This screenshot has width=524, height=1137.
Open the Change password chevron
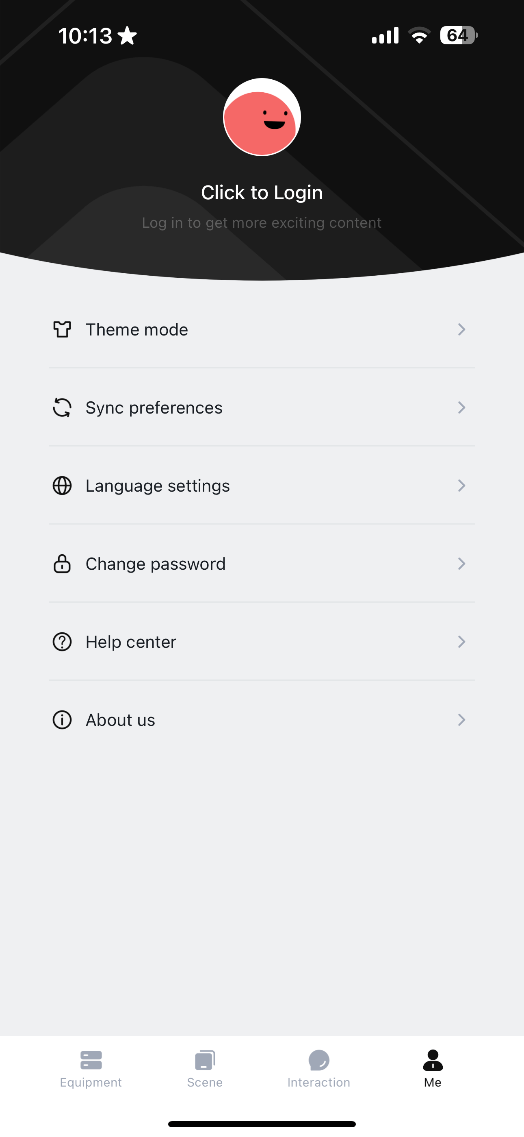point(461,564)
